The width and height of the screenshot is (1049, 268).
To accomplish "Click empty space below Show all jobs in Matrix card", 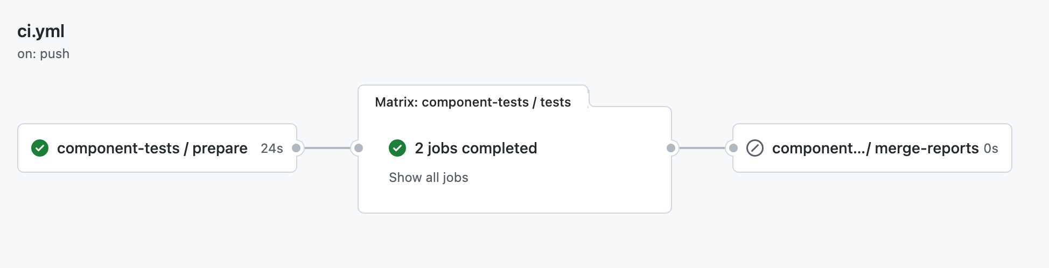I will click(x=514, y=198).
